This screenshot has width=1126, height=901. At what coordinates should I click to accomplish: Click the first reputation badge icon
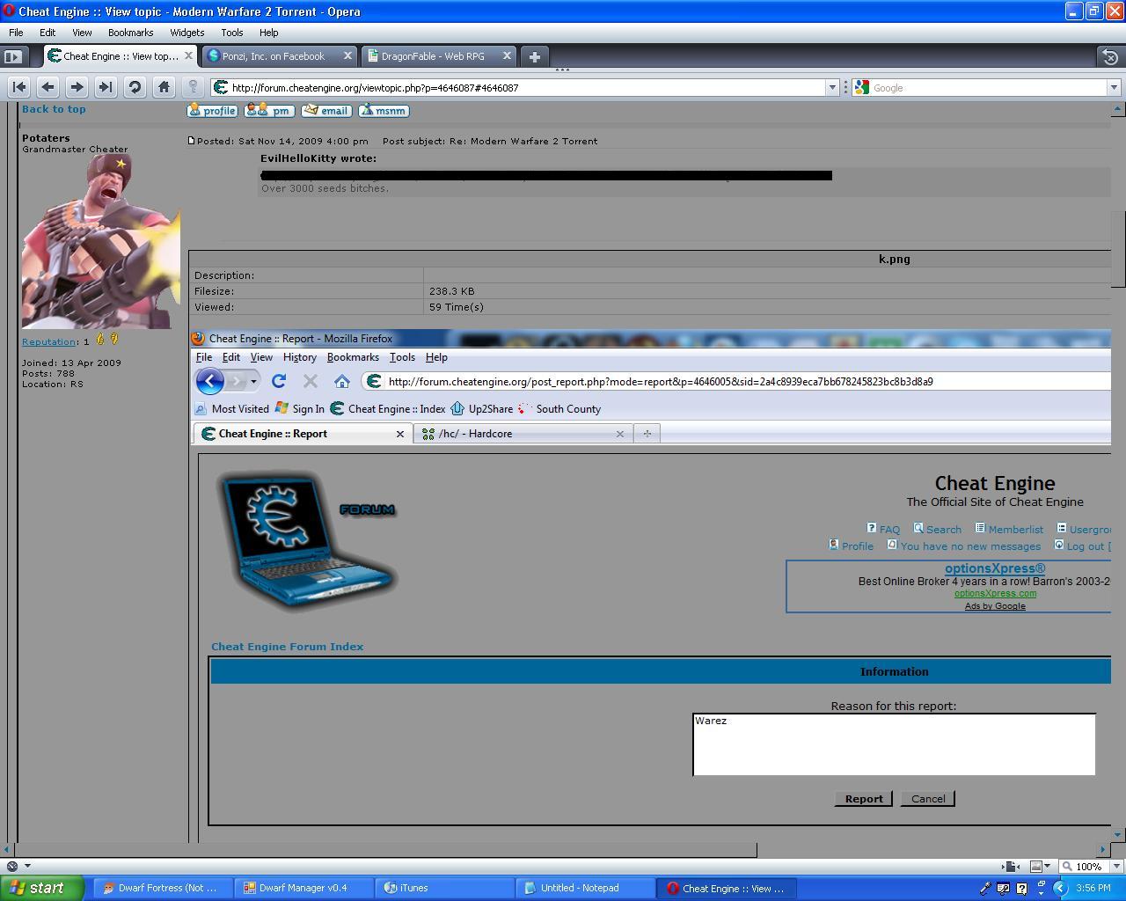click(x=100, y=339)
